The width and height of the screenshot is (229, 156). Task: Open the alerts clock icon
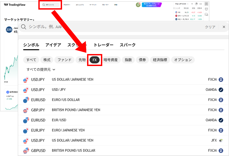pyautogui.click(x=206, y=9)
